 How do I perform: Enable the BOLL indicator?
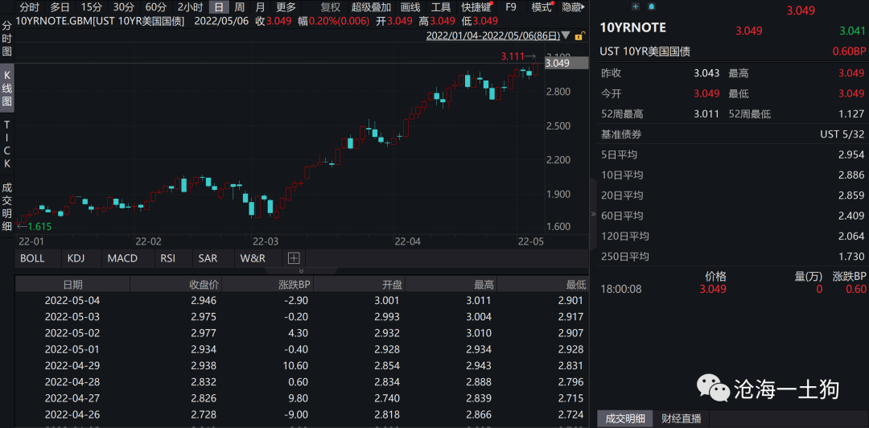[x=32, y=257]
